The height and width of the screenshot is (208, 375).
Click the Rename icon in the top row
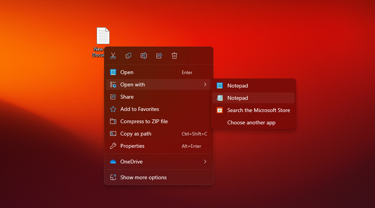point(144,56)
